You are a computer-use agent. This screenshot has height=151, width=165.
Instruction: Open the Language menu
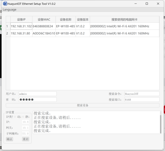point(10,10)
